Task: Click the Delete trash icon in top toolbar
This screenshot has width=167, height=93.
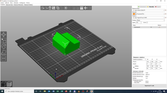Action: point(50,8)
